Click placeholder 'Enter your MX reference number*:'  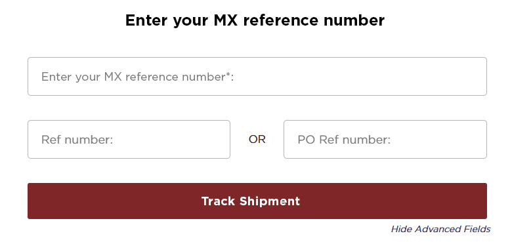tap(138, 77)
